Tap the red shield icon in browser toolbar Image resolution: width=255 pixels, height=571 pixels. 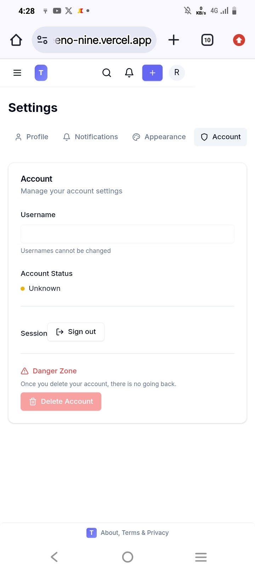pyautogui.click(x=239, y=40)
